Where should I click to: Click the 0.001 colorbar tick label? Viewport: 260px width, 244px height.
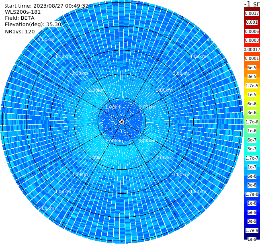pos(252,22)
